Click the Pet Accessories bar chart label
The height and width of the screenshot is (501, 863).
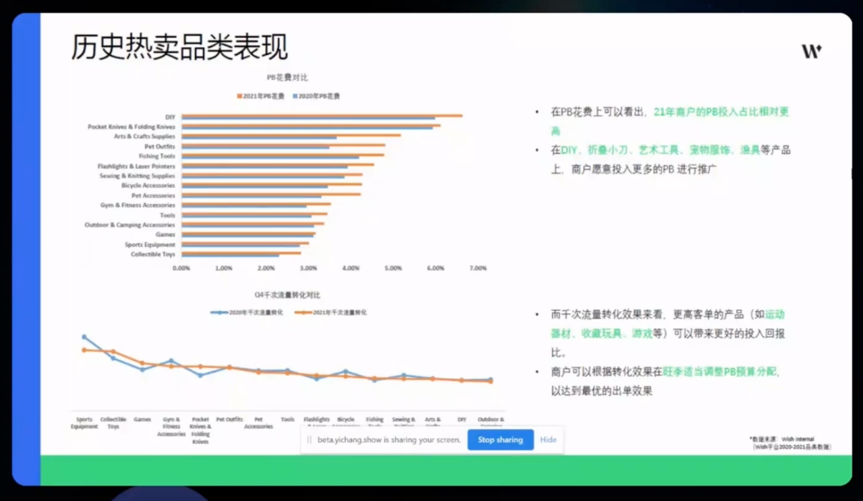[x=153, y=196]
